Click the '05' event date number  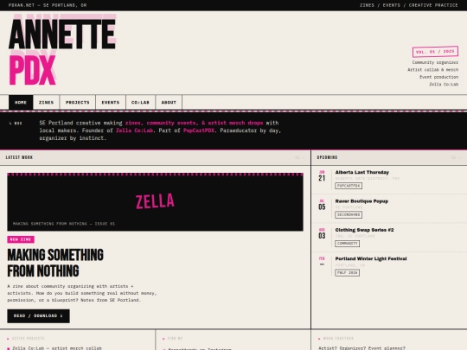[x=322, y=207]
